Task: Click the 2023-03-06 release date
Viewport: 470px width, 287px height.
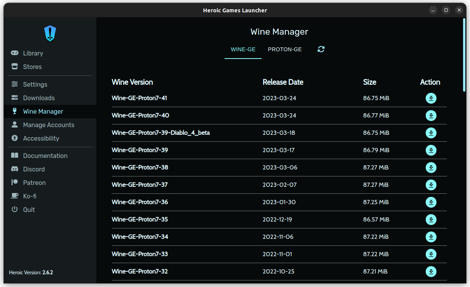Action: click(x=280, y=168)
